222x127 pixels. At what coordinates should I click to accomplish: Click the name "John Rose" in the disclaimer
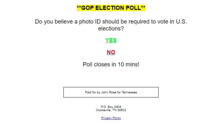click(x=108, y=92)
